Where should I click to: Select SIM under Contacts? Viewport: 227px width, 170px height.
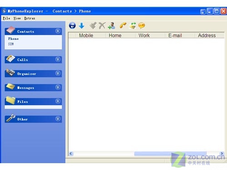click(11, 44)
